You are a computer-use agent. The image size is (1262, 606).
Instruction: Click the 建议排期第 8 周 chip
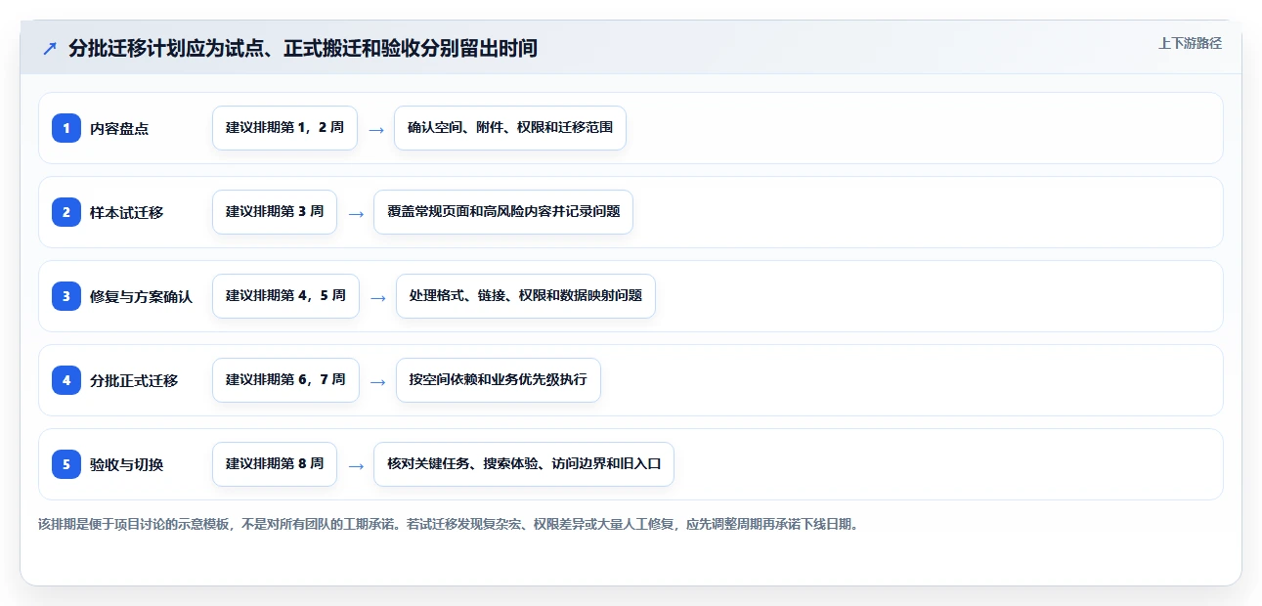click(275, 464)
